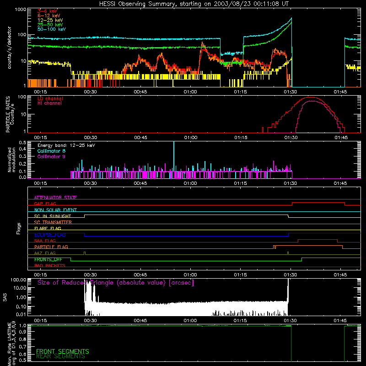Click the livetime drop at 01:30
This screenshot has height=366, width=366.
click(x=291, y=343)
